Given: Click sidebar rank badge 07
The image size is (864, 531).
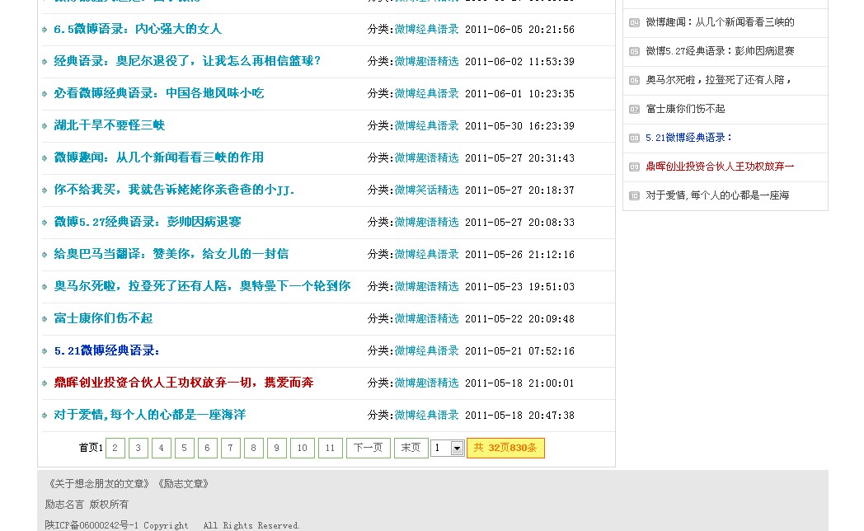Looking at the screenshot, I should point(634,109).
